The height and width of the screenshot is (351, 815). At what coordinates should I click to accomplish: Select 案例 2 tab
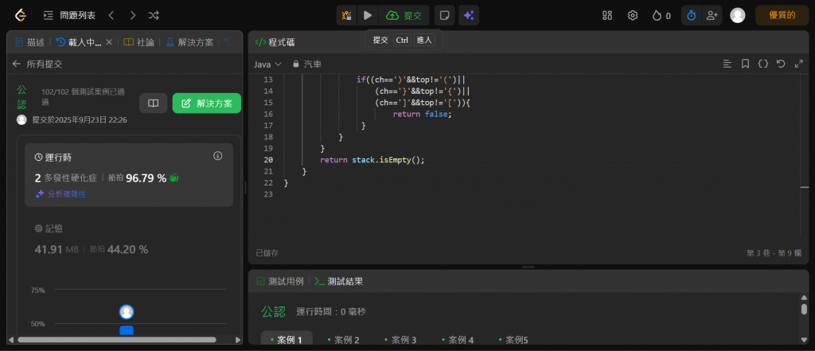pos(344,340)
